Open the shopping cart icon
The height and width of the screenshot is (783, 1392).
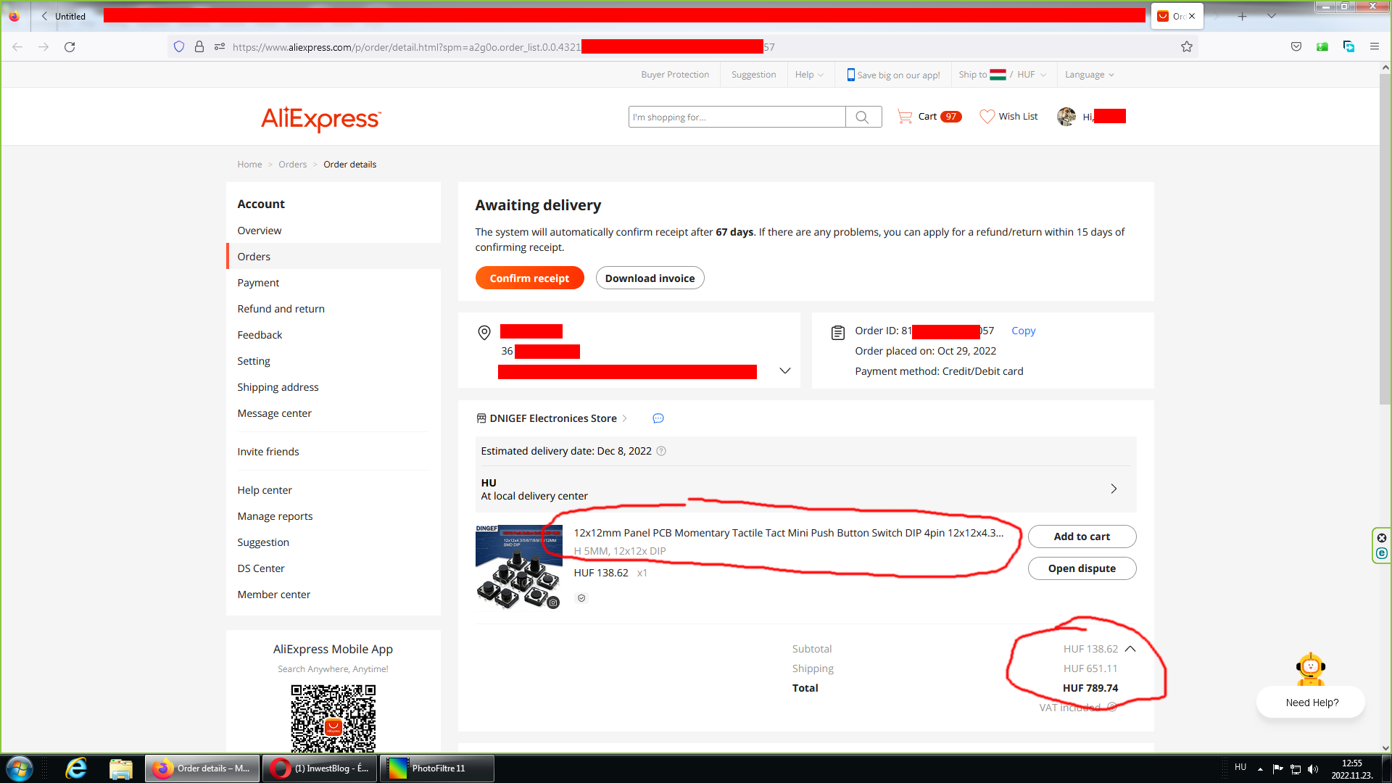(904, 117)
